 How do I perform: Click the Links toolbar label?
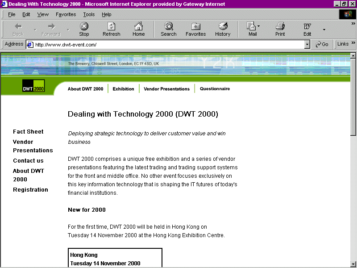(343, 44)
